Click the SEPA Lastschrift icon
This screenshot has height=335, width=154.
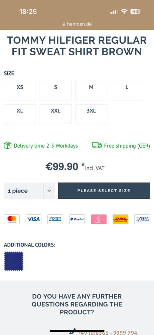(x=142, y=219)
